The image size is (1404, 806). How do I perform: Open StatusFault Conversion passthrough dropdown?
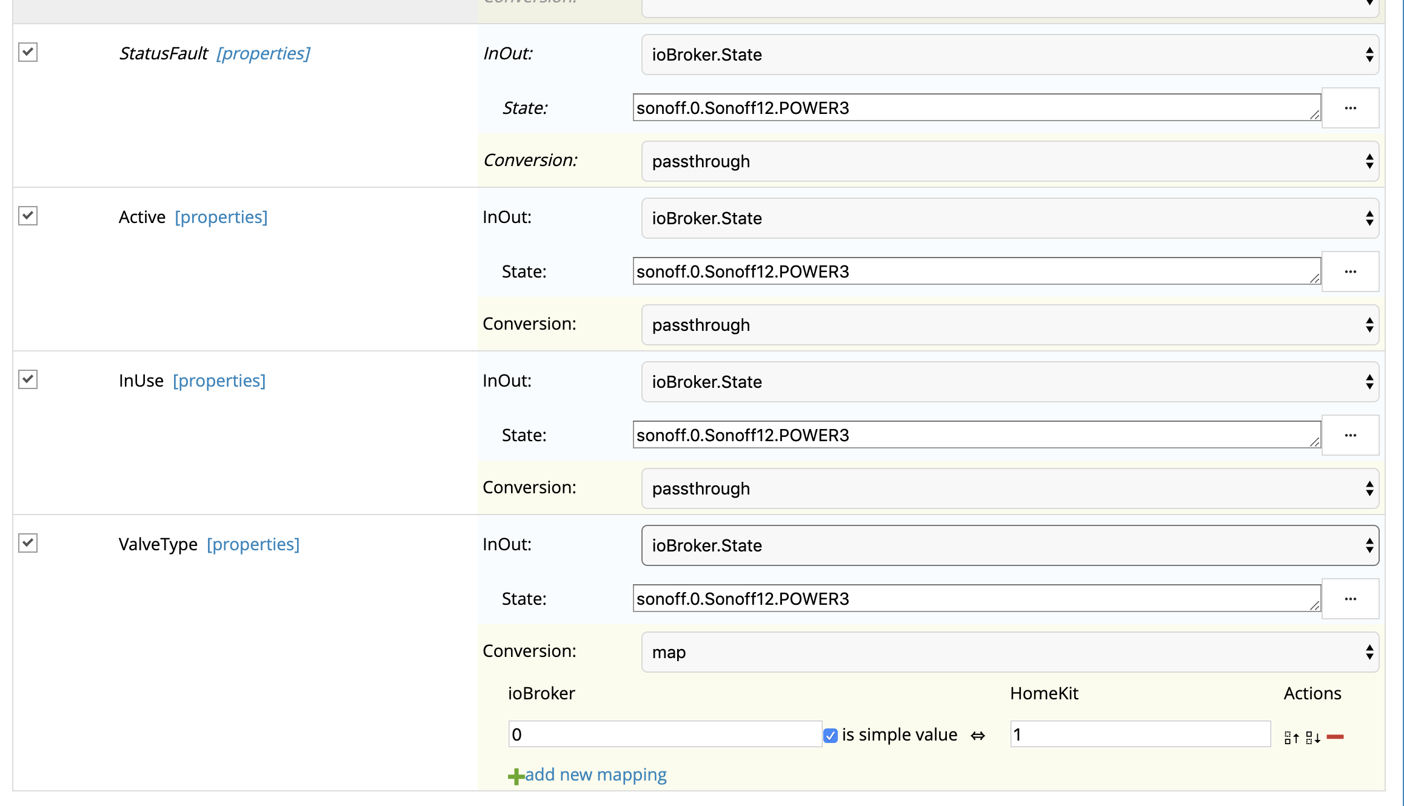point(1010,161)
